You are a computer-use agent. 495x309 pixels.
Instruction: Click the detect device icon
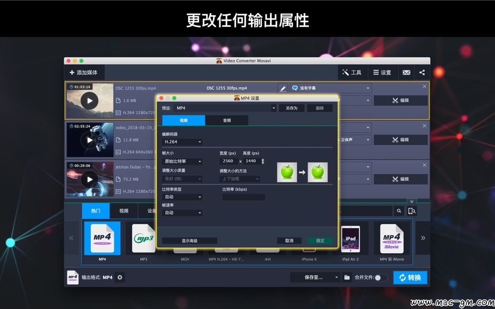(412, 211)
